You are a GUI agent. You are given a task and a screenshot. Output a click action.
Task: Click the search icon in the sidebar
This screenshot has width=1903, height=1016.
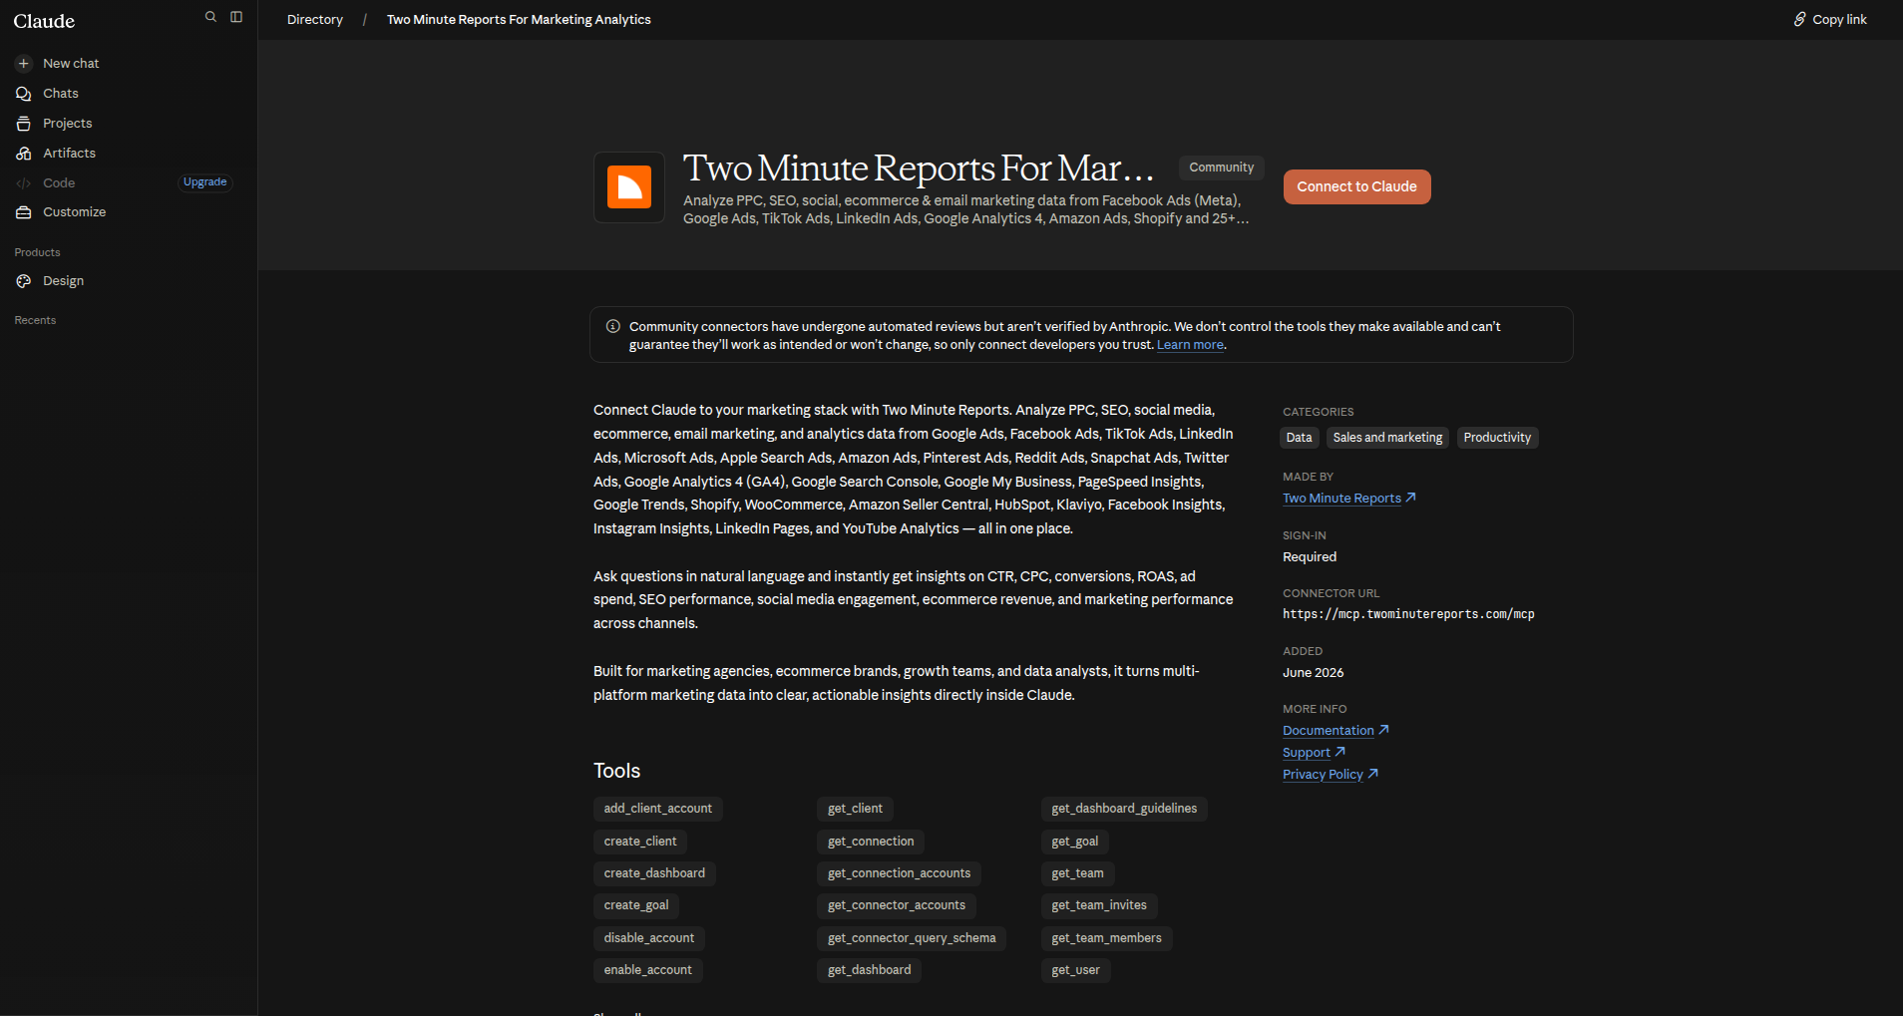click(210, 17)
